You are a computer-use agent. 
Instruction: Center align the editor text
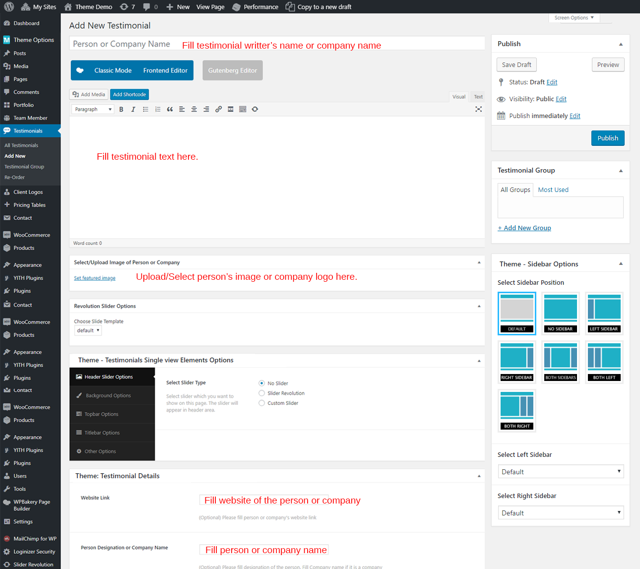point(194,109)
